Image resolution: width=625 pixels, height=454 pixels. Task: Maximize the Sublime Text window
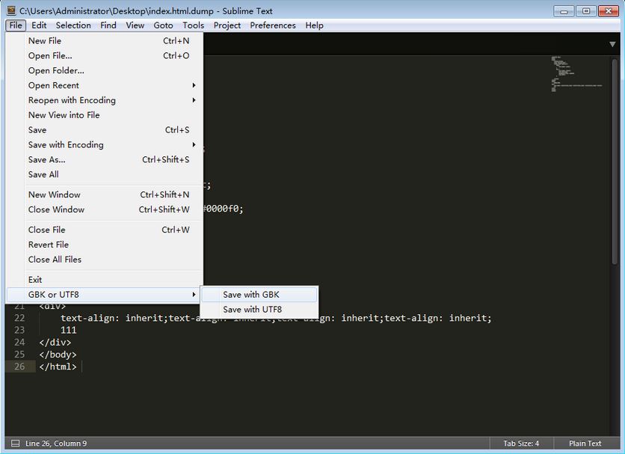pyautogui.click(x=586, y=10)
